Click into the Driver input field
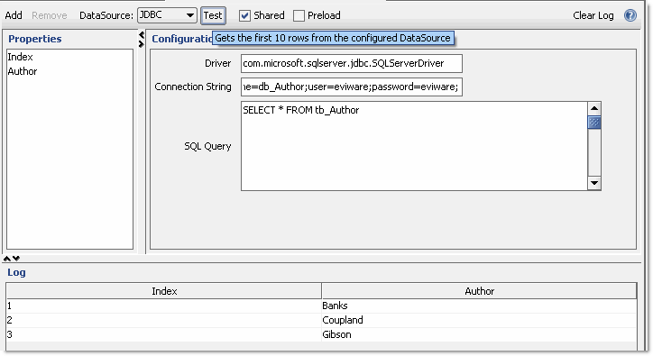The width and height of the screenshot is (653, 356). (352, 63)
